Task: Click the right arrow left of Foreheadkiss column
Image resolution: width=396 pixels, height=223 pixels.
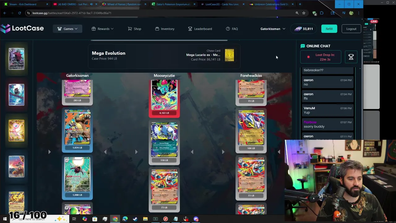Action: click(223, 152)
